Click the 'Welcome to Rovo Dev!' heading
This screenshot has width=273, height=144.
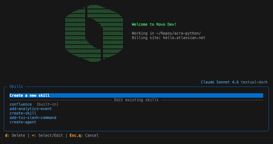click(154, 24)
